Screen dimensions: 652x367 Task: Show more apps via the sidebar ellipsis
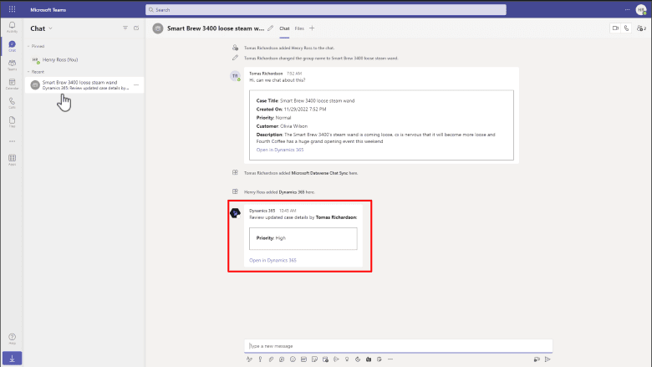click(12, 141)
